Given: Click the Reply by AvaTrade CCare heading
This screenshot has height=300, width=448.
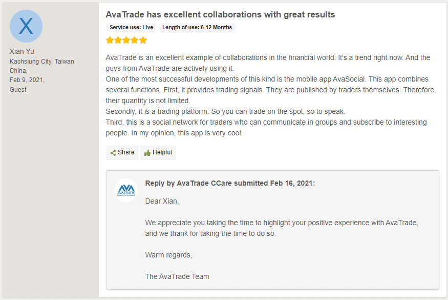Looking at the screenshot, I should click(x=230, y=183).
